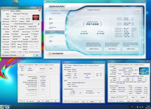Switch to the Sensors tab in GPU-Z

12,11
